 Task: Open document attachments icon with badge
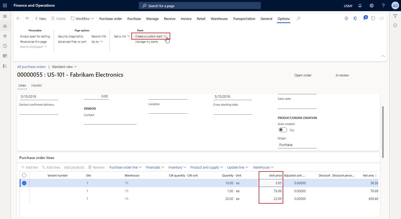click(365, 18)
